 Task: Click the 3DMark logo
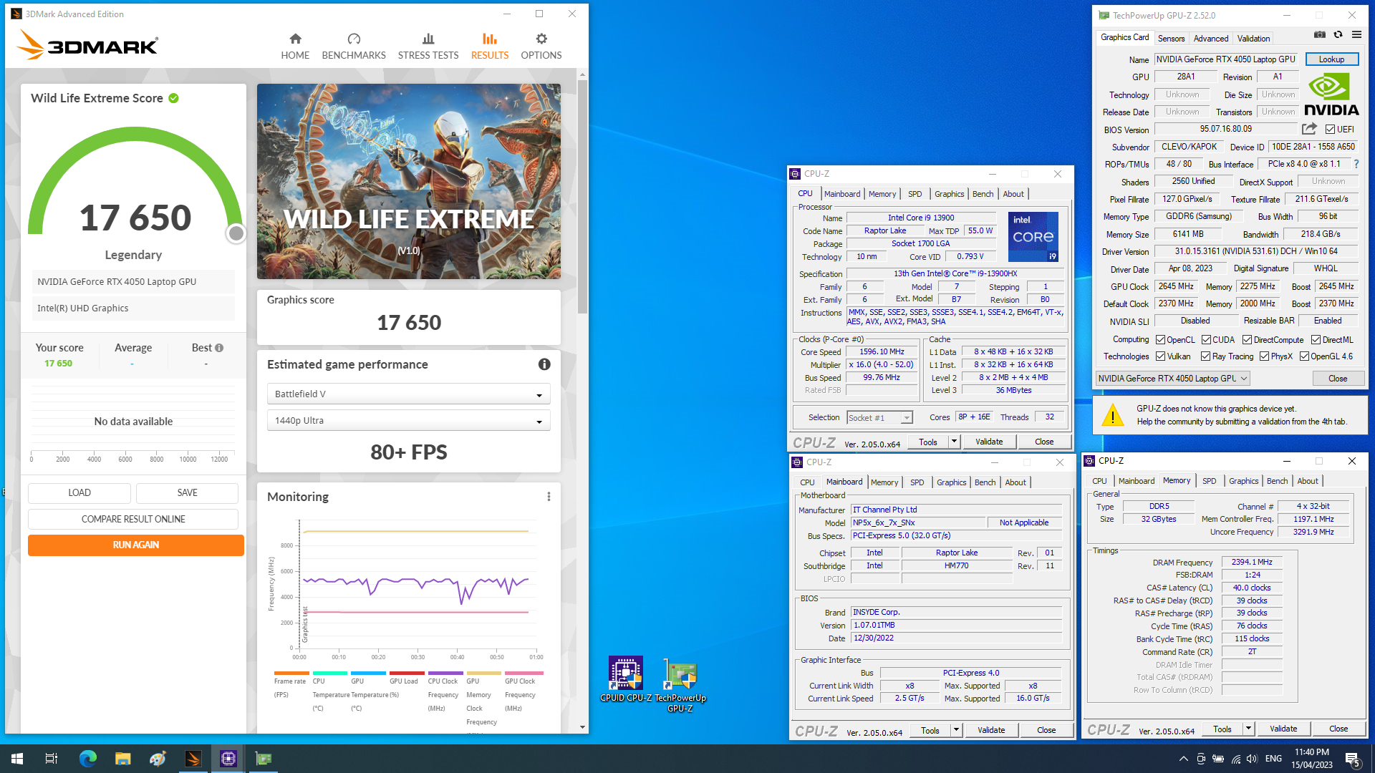tap(87, 45)
